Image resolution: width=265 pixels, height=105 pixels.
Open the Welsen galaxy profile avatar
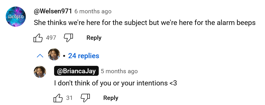tap(16, 16)
